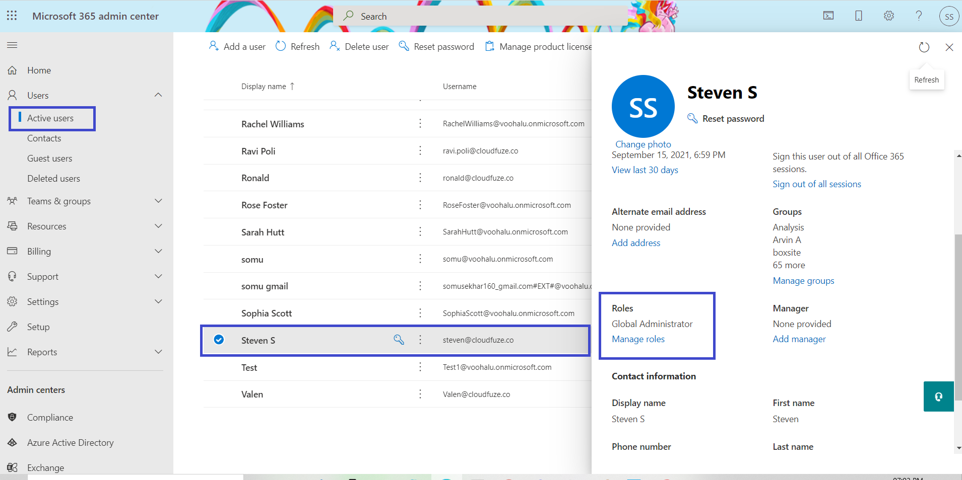962x480 pixels.
Task: Click the SS profile photo circle
Action: coord(643,106)
